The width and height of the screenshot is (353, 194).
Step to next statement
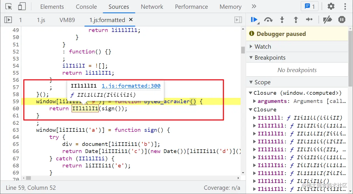click(309, 20)
